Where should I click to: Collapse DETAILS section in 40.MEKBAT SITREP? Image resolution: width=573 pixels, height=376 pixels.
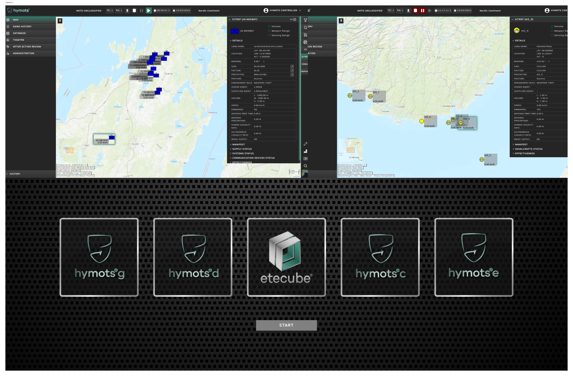click(x=237, y=41)
